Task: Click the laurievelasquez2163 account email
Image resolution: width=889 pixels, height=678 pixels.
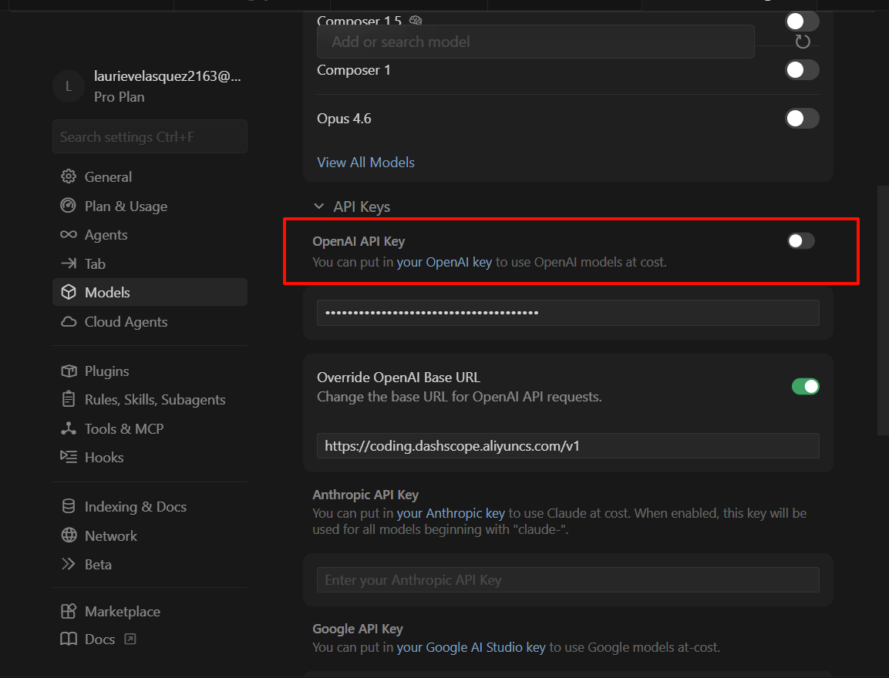Action: click(x=167, y=76)
